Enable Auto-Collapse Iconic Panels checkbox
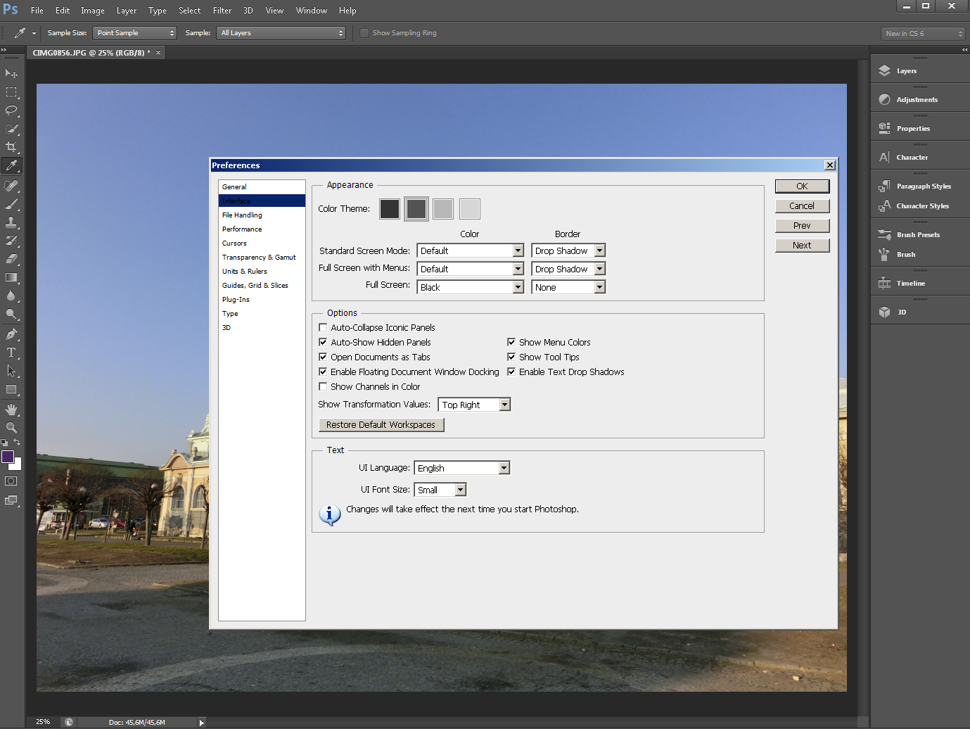 pyautogui.click(x=323, y=328)
